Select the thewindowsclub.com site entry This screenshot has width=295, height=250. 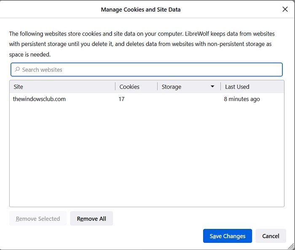point(40,99)
